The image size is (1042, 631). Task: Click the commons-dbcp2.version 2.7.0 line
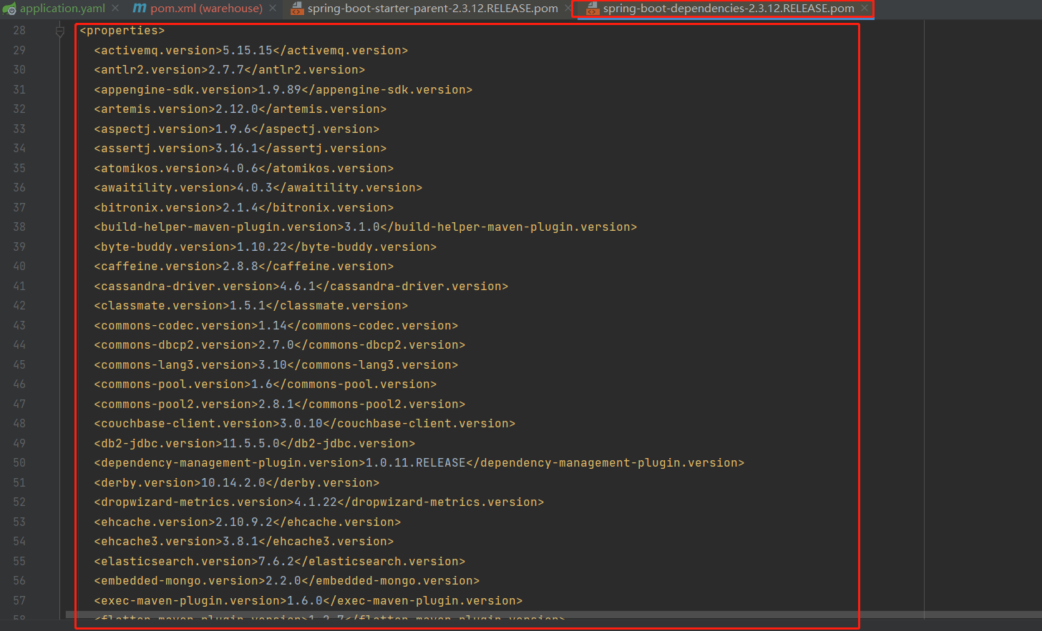[x=280, y=345]
